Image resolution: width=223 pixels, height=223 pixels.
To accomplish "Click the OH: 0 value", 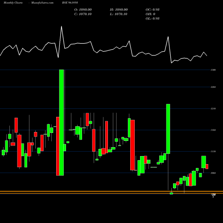I will tap(150, 14).
